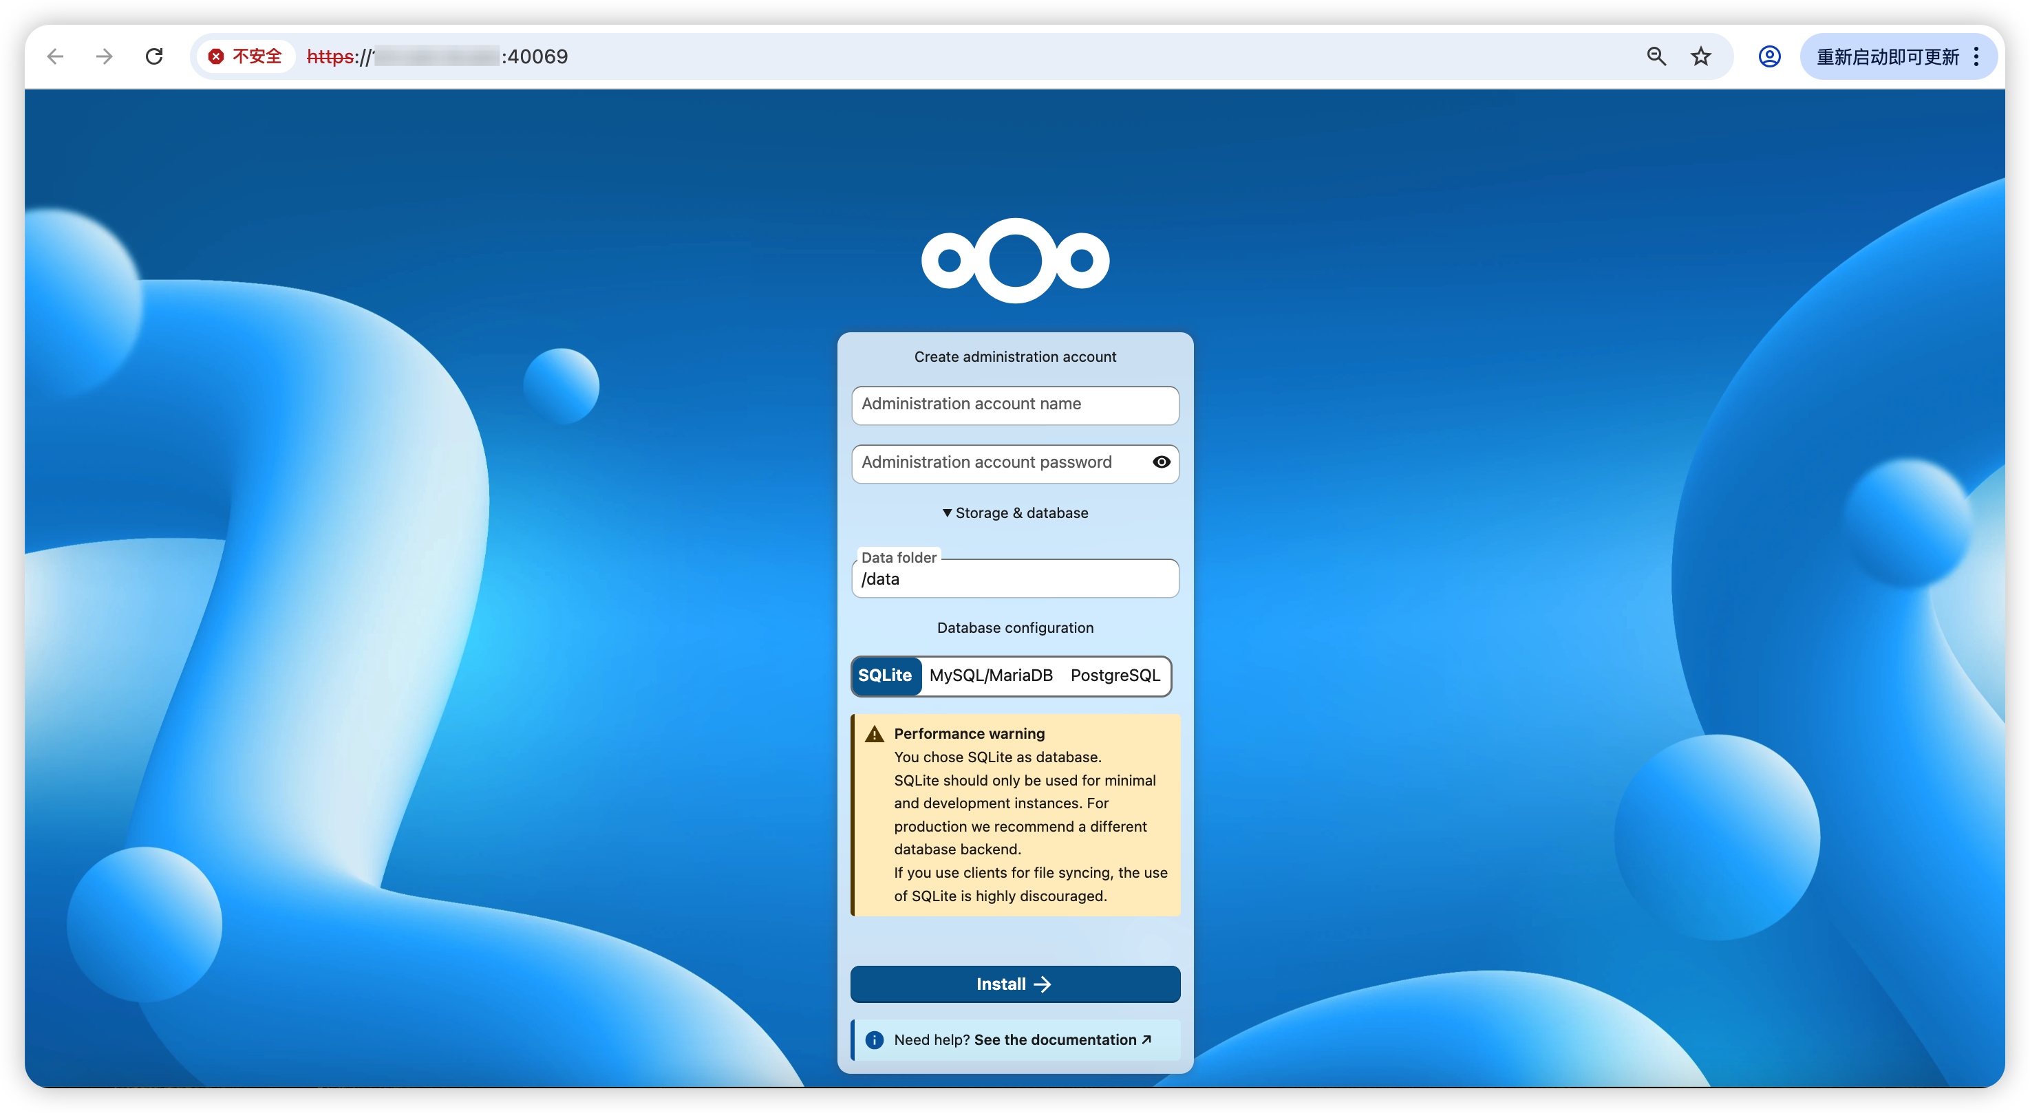Click the 重新启动即可更新 update button
The image size is (2030, 1113).
click(x=1887, y=56)
